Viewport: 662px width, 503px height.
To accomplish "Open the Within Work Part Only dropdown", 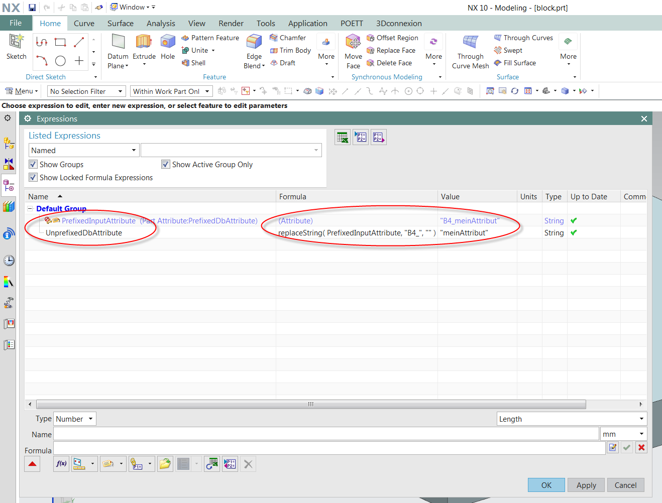I will coord(171,91).
